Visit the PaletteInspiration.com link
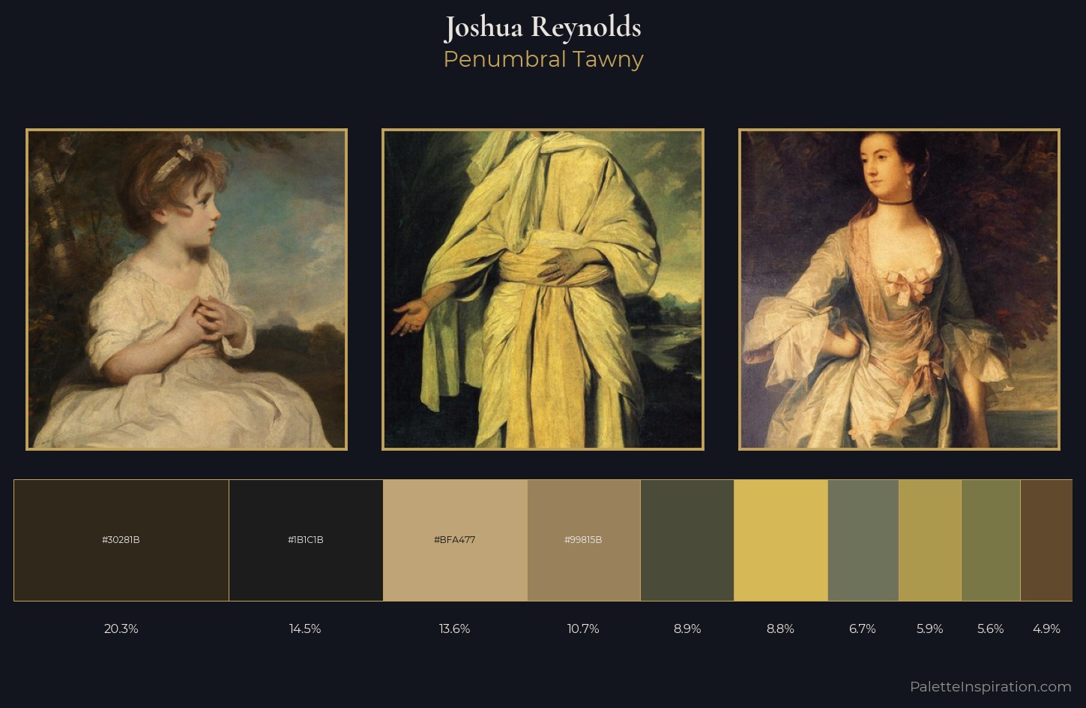The width and height of the screenshot is (1086, 708). click(991, 686)
